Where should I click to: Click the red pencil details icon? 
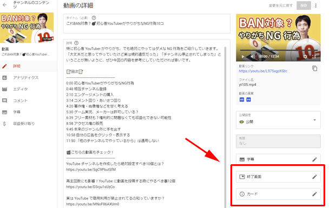pos(4,66)
